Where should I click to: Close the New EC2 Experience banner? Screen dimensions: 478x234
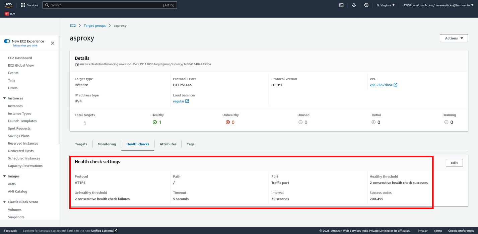pyautogui.click(x=53, y=43)
